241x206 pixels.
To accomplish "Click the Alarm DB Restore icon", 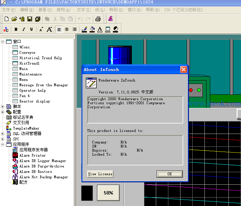I will point(15,171).
